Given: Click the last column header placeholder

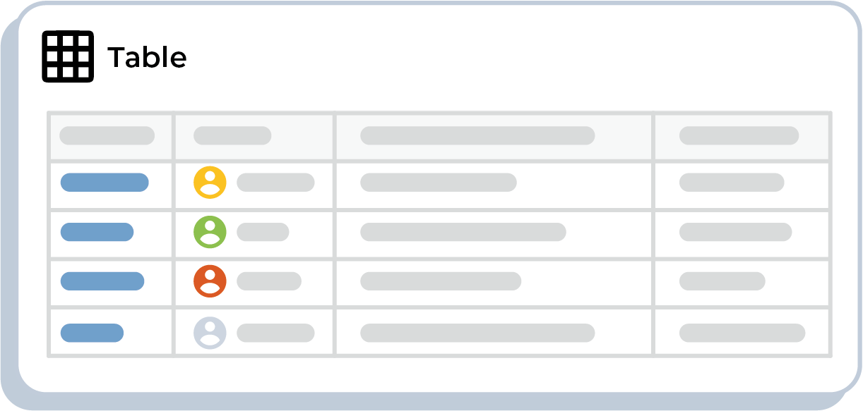Looking at the screenshot, I should tap(739, 135).
